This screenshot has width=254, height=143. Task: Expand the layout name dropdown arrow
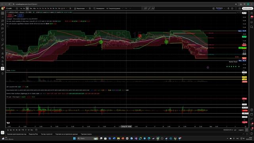coord(225,8)
